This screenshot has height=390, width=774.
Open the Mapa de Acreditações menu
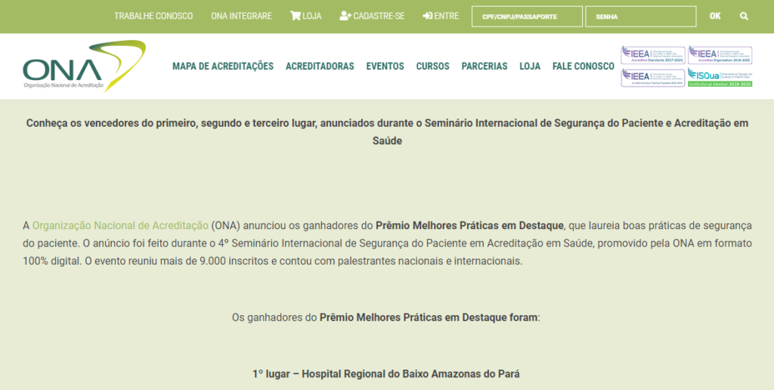pyautogui.click(x=223, y=67)
